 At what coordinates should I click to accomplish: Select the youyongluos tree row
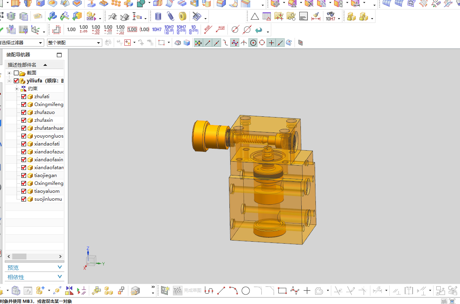34,136
